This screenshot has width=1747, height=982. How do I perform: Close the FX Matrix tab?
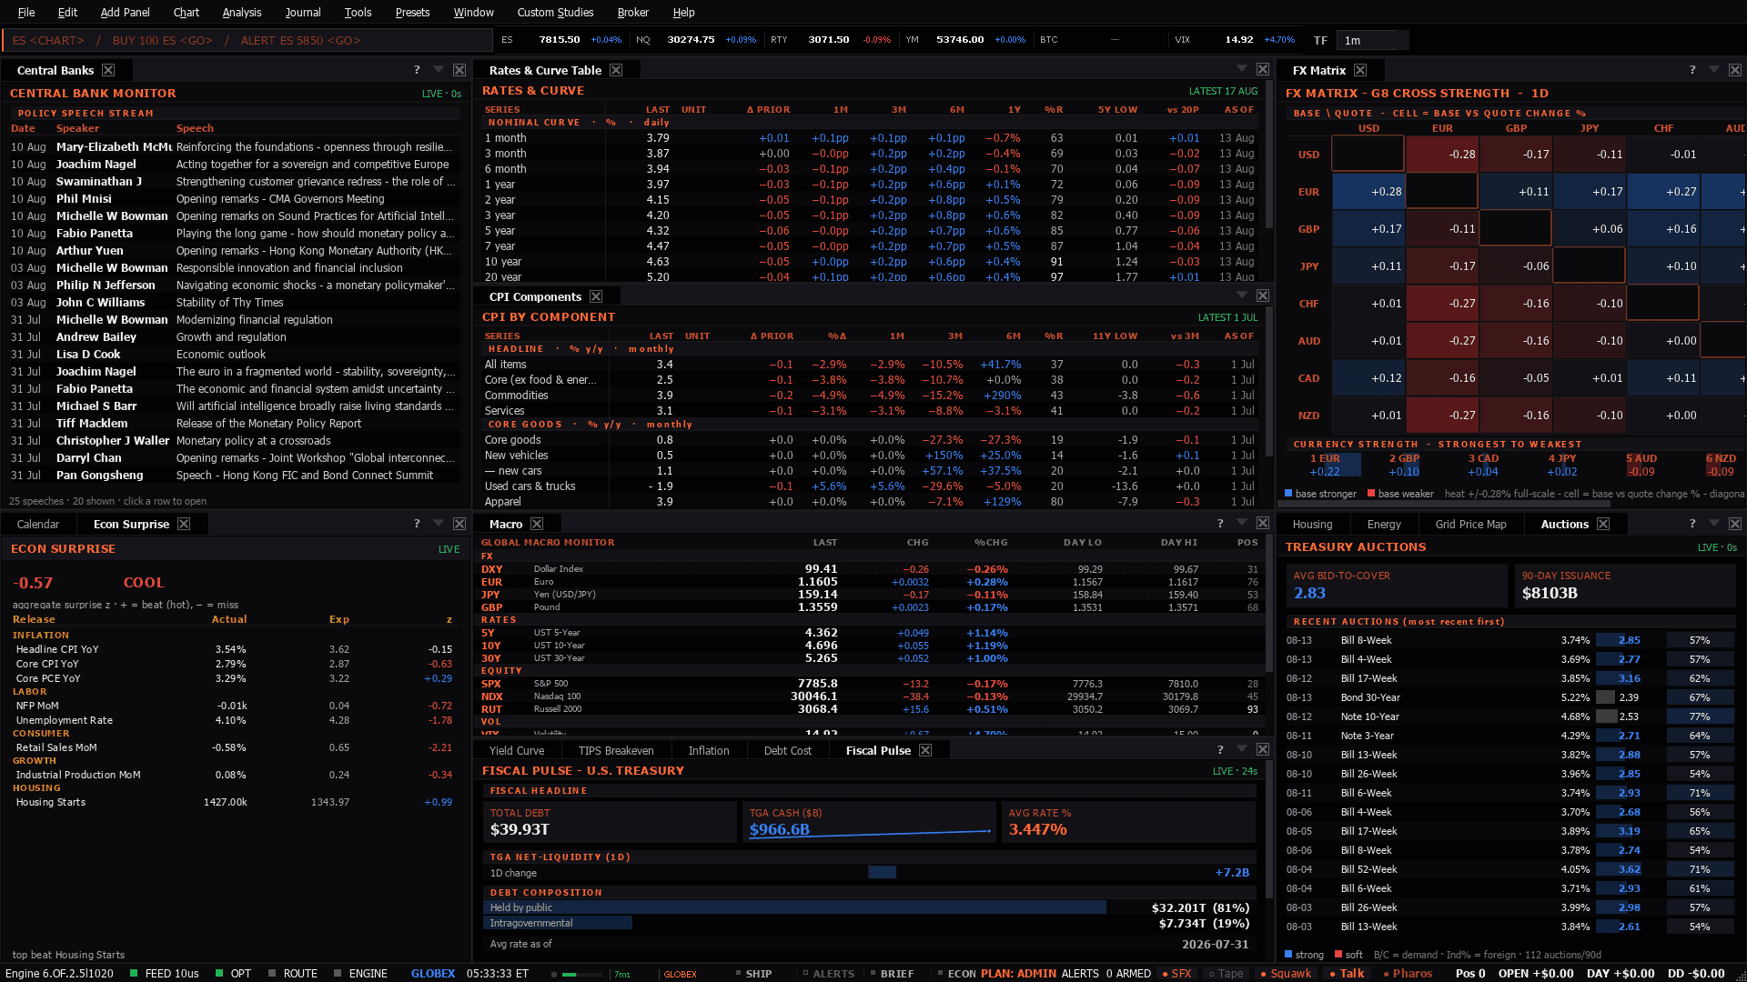click(x=1360, y=70)
